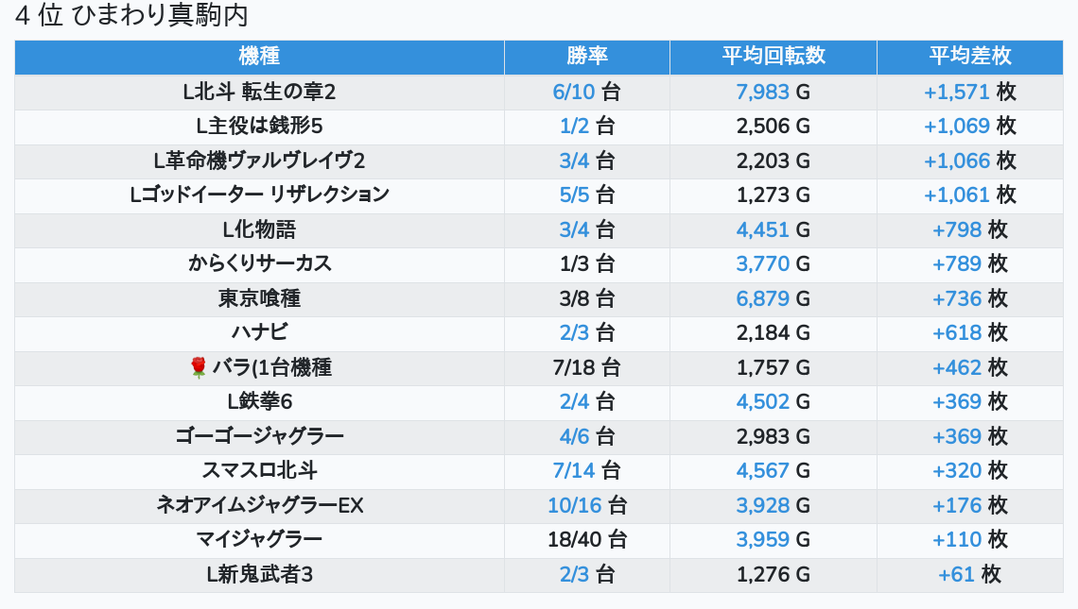Click the 5/5 win rate value
The width and height of the screenshot is (1078, 609).
(x=575, y=195)
